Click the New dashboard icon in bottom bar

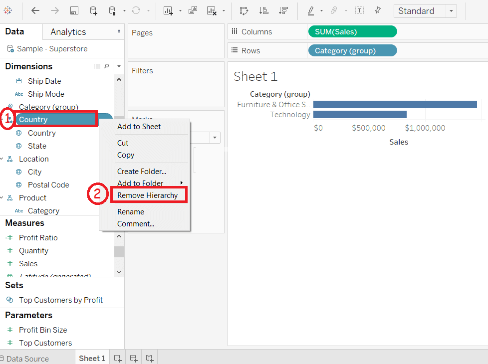(x=134, y=359)
